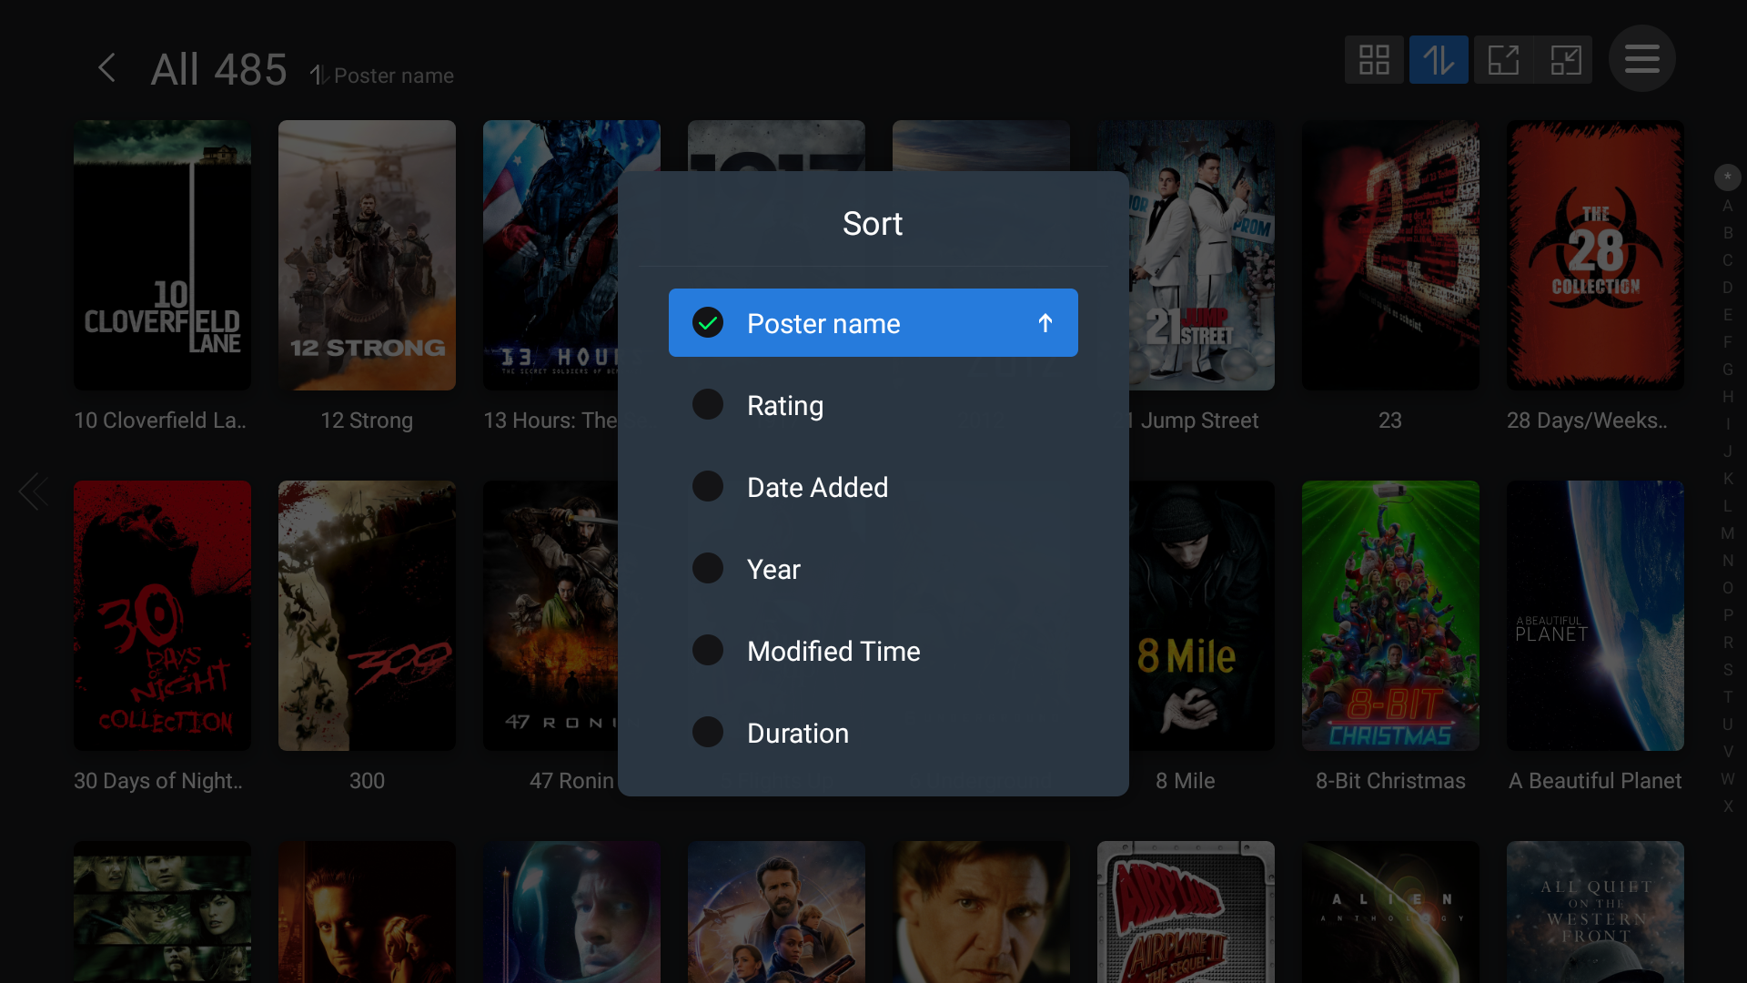Toggle ascending arrow on Poster name

click(1045, 323)
